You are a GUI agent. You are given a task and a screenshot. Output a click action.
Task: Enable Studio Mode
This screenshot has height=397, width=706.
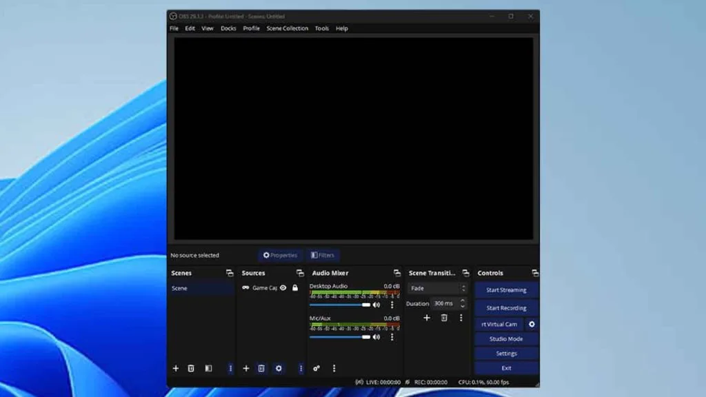(507, 339)
